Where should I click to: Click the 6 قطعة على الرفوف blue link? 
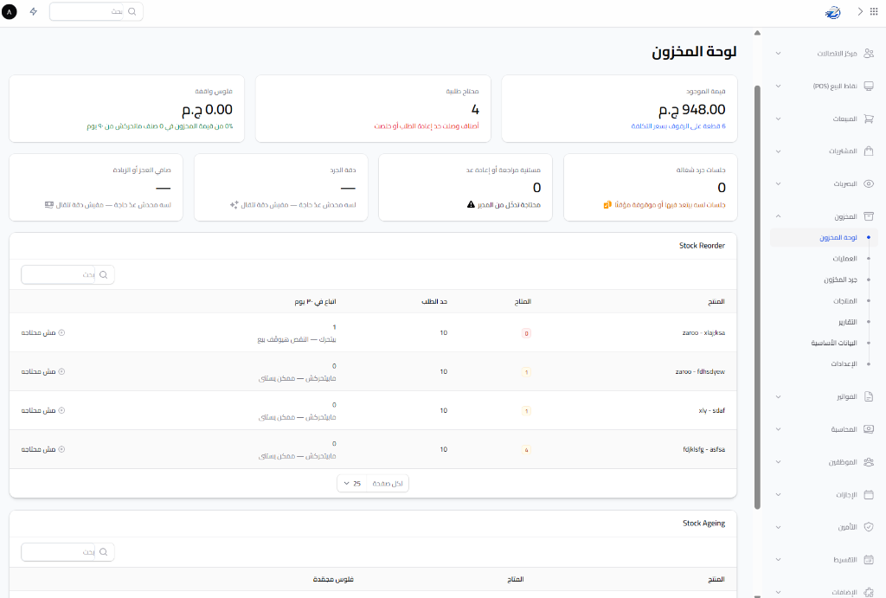(x=678, y=126)
